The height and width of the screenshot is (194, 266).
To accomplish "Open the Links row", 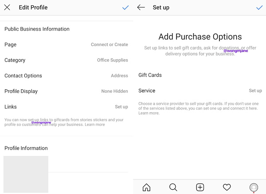I will 66,107.
